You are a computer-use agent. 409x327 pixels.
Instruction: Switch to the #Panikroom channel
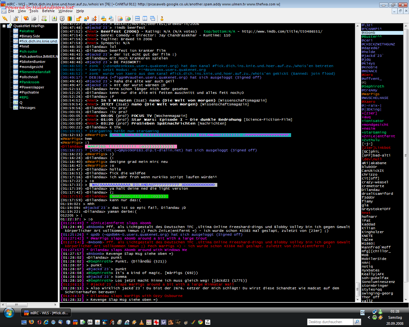[x=29, y=82]
